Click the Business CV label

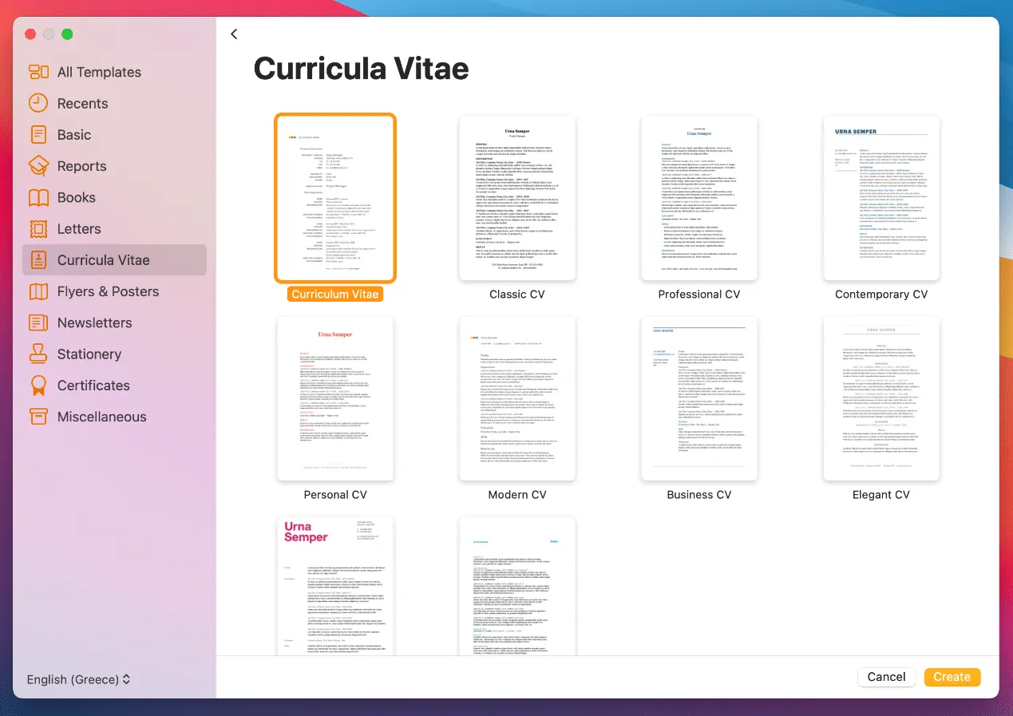pyautogui.click(x=699, y=494)
